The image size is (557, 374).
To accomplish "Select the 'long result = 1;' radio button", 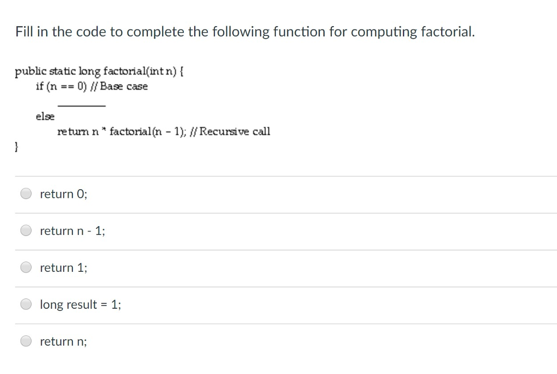I will (x=26, y=304).
